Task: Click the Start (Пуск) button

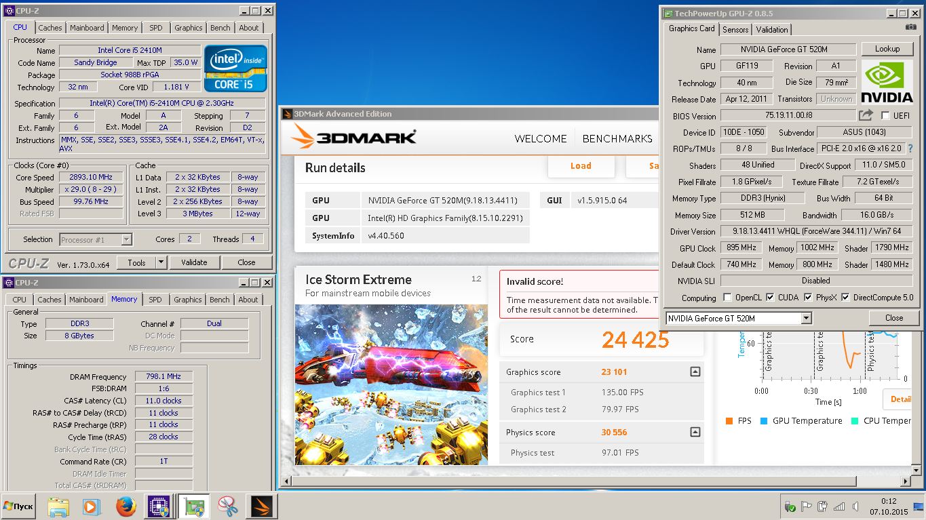Action: coord(19,506)
